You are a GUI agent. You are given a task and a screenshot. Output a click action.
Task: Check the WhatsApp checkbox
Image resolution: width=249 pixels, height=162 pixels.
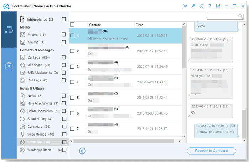click(64, 142)
